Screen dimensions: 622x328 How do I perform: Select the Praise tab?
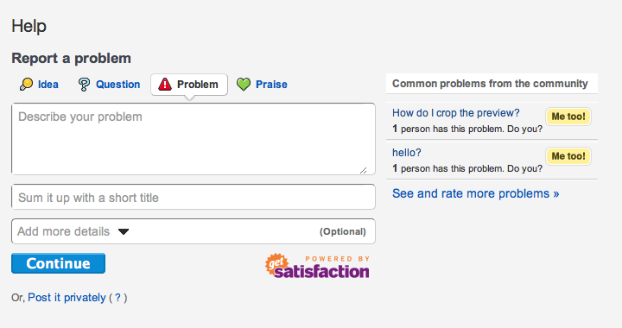(262, 85)
